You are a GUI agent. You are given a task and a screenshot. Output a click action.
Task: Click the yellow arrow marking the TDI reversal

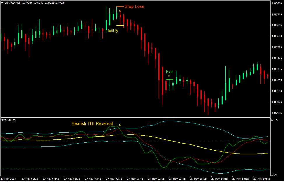pyautogui.click(x=120, y=125)
